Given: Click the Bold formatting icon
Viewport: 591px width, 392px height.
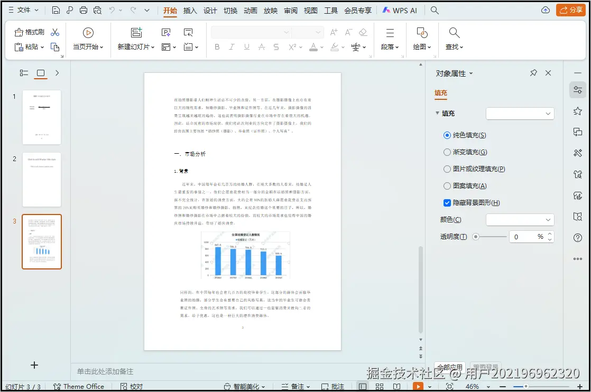Looking at the screenshot, I should point(217,47).
